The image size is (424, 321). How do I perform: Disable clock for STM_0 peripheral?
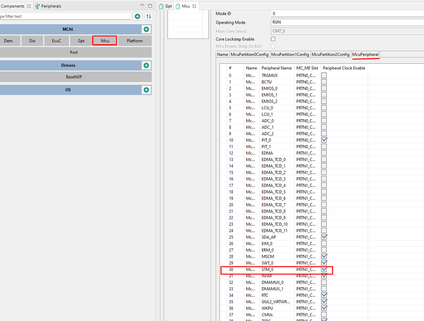(324, 269)
